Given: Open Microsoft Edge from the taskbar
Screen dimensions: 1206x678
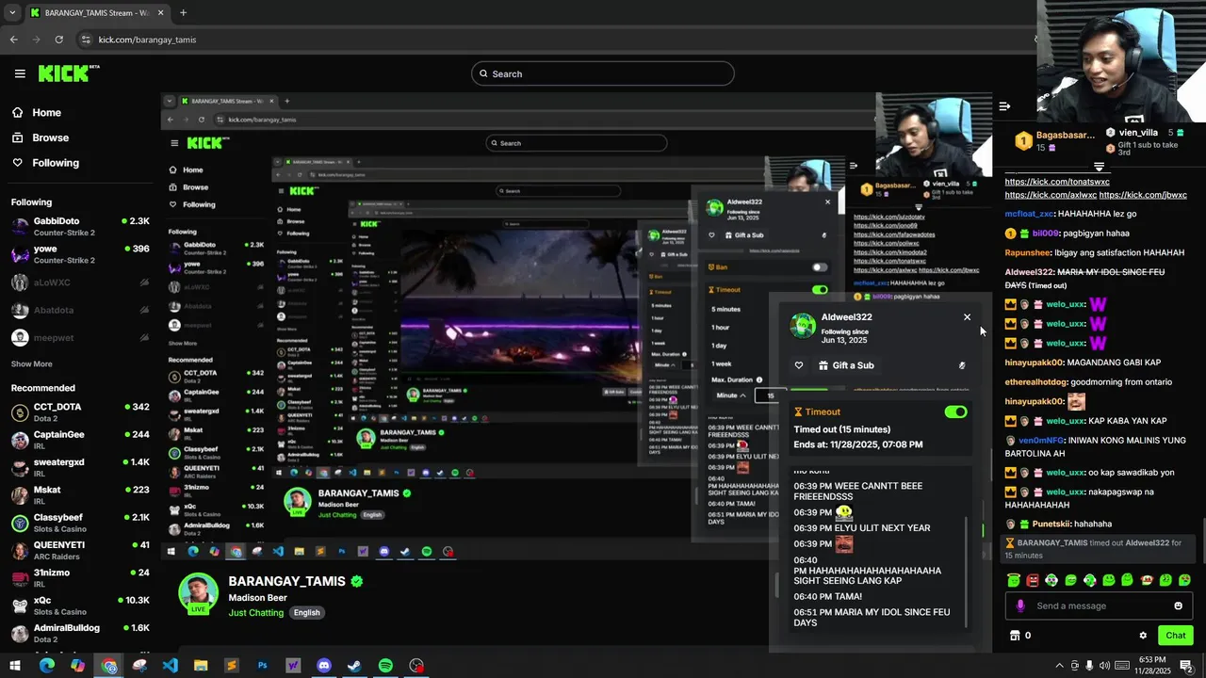Looking at the screenshot, I should 46,666.
